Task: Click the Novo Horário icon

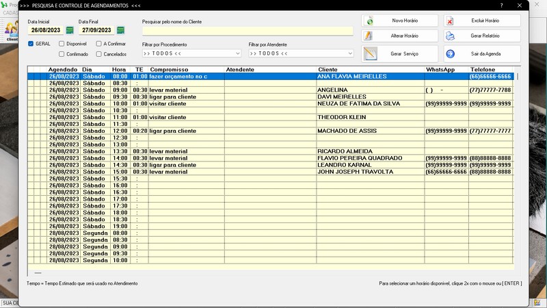Action: point(369,21)
